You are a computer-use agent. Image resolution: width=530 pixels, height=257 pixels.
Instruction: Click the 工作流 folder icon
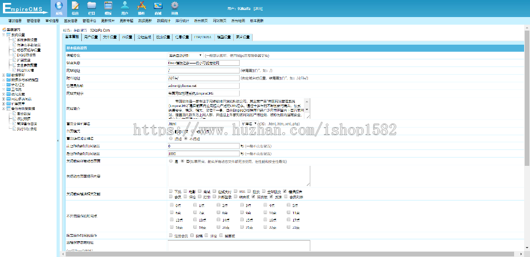(x=9, y=89)
